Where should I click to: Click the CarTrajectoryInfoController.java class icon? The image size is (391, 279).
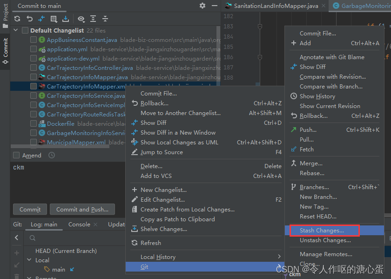42,68
